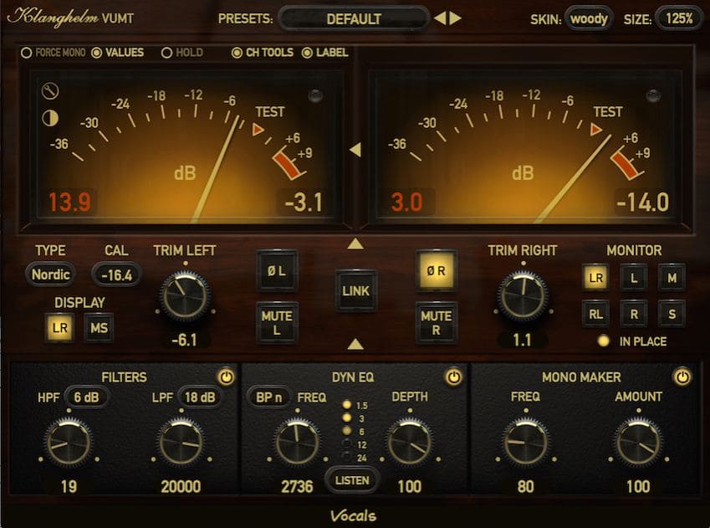
Task: Collapse controls with upper triangle above LINK
Action: click(355, 244)
